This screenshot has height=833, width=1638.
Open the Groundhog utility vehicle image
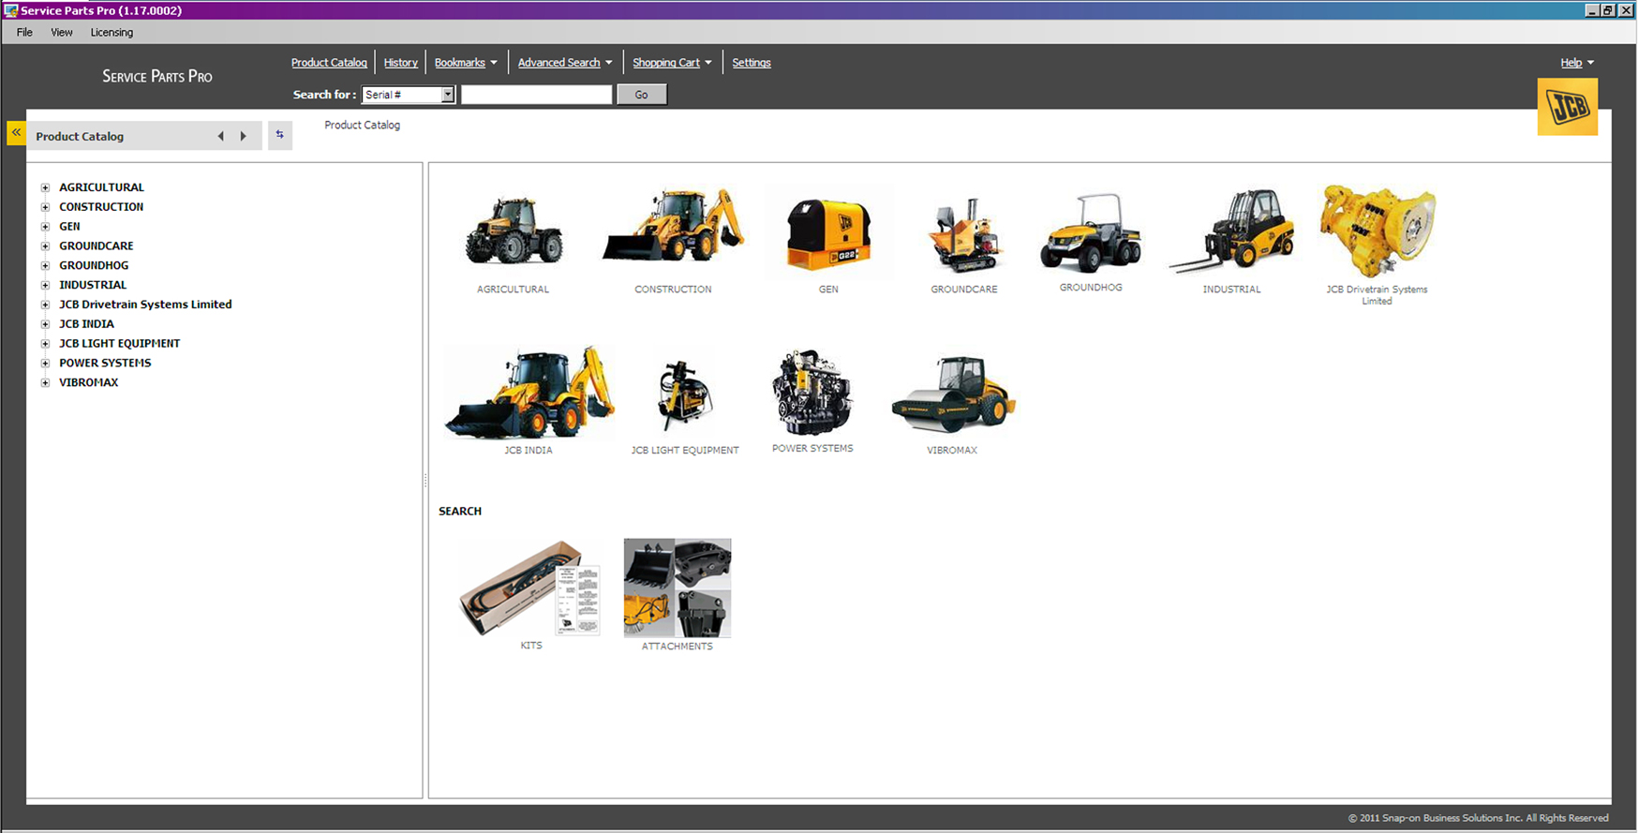coord(1090,232)
